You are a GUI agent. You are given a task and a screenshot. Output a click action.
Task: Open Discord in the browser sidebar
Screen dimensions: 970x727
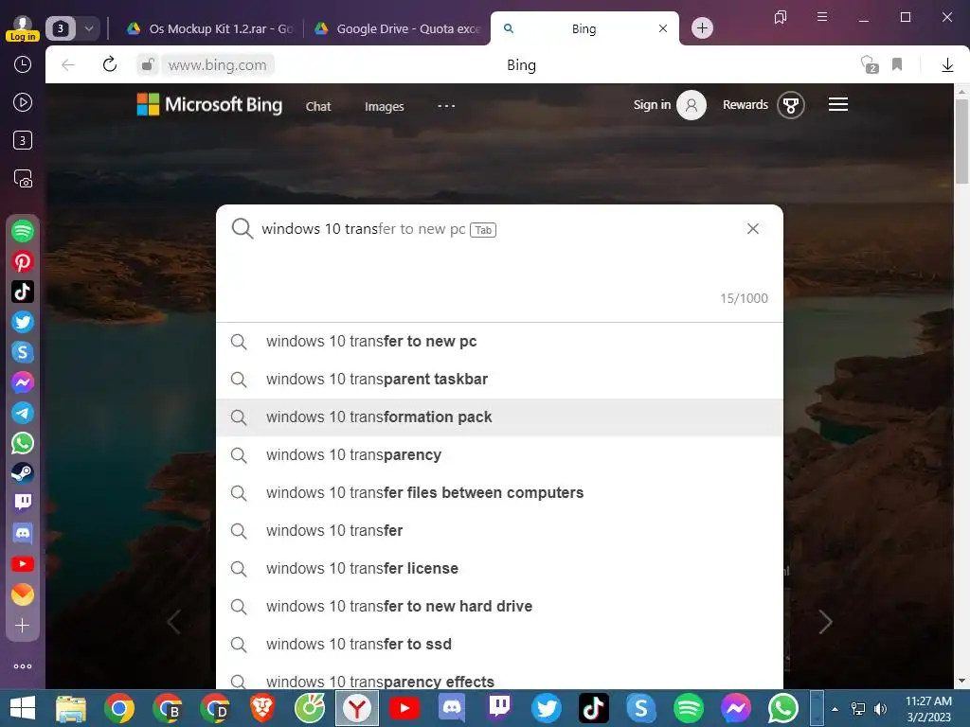(23, 533)
